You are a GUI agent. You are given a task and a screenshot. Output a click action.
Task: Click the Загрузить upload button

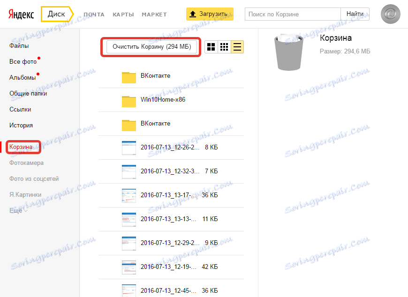click(210, 14)
